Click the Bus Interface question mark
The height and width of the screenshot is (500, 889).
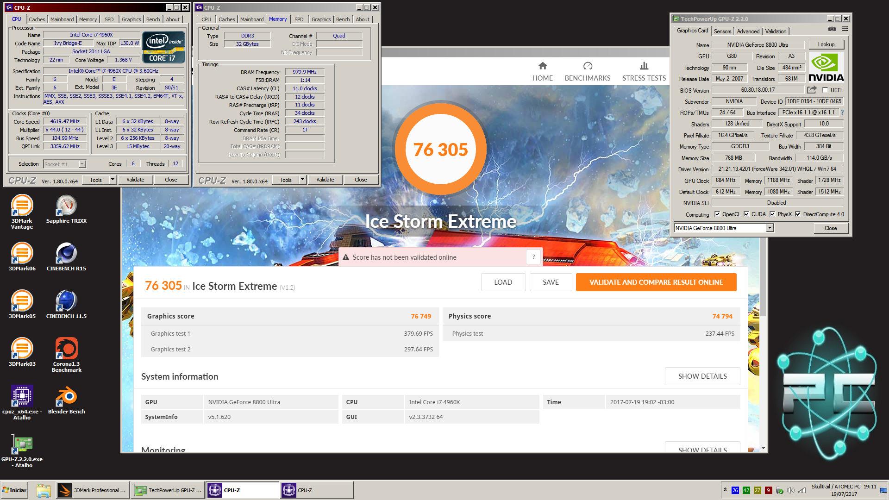click(x=842, y=112)
